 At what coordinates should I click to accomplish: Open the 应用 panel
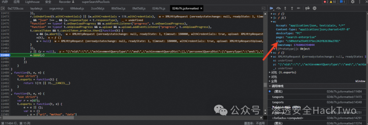click(x=16, y=2)
